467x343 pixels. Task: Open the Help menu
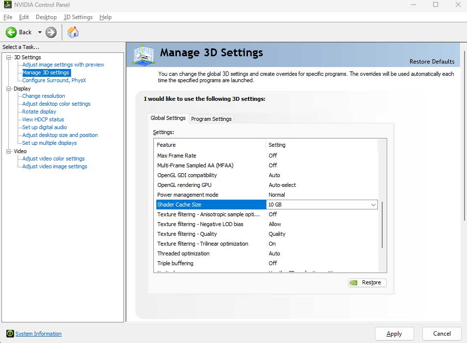coord(105,17)
